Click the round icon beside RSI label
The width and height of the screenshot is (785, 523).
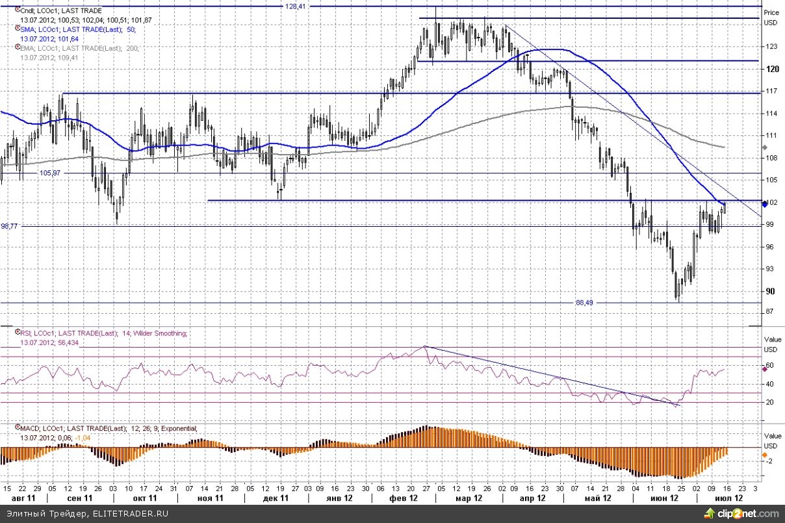(17, 333)
